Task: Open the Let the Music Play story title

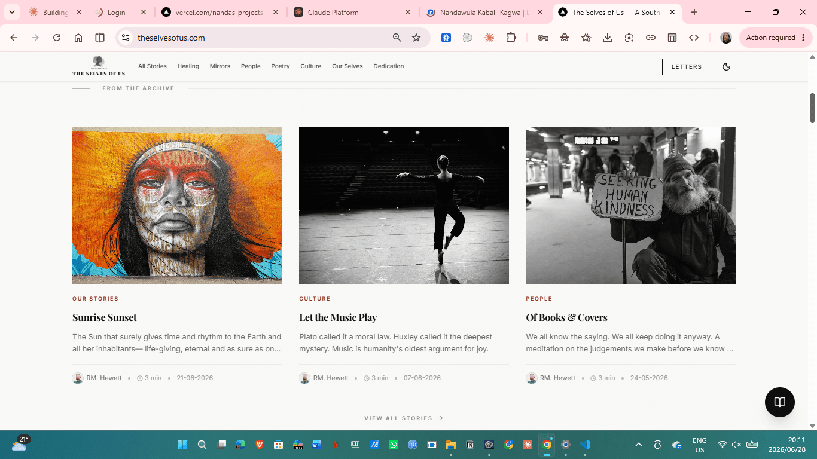Action: click(338, 317)
